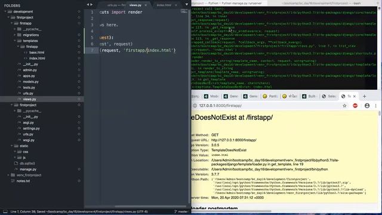Open asgi.py file
382x215 pixels.
[x=28, y=122]
